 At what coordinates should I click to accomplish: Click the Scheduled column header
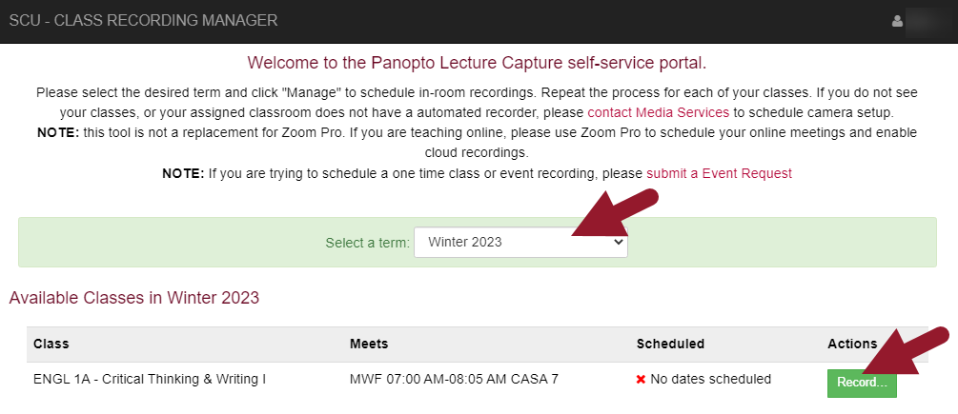670,344
